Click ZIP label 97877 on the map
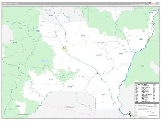Image resolution: width=161 pixels, height=121 pixels. tap(15, 43)
